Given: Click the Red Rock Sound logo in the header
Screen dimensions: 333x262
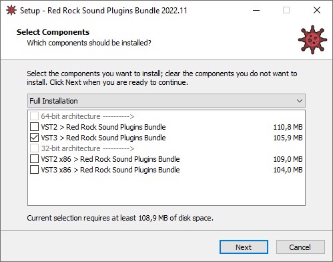Looking at the screenshot, I should pos(312,39).
